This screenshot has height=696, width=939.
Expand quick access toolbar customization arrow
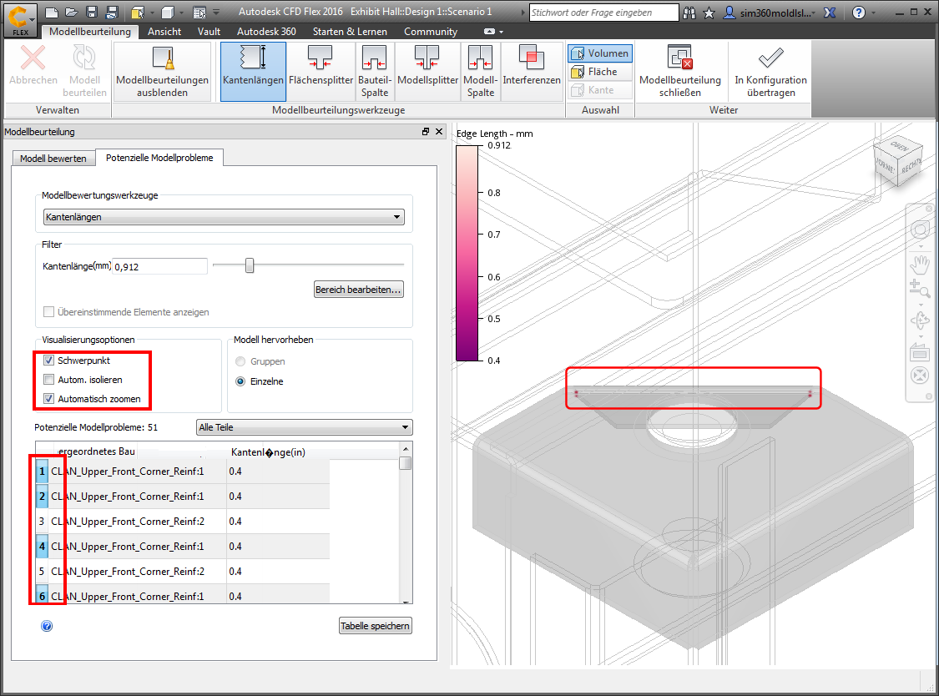pyautogui.click(x=216, y=13)
